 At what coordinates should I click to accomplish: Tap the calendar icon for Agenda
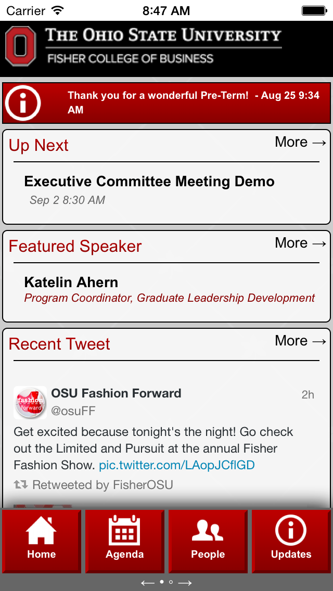coord(124,531)
